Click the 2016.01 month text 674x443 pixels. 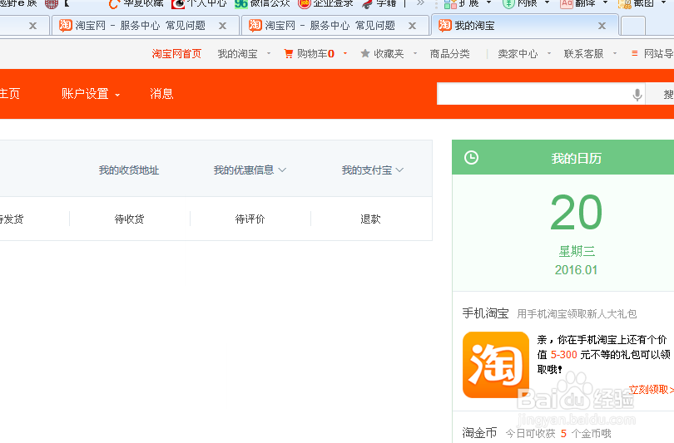(x=576, y=270)
